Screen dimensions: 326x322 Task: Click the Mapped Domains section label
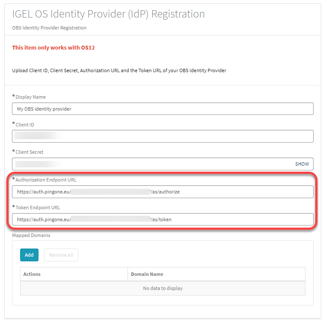click(31, 235)
